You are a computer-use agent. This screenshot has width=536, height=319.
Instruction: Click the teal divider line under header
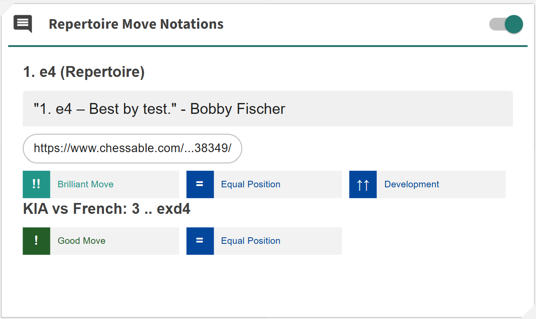(x=268, y=46)
